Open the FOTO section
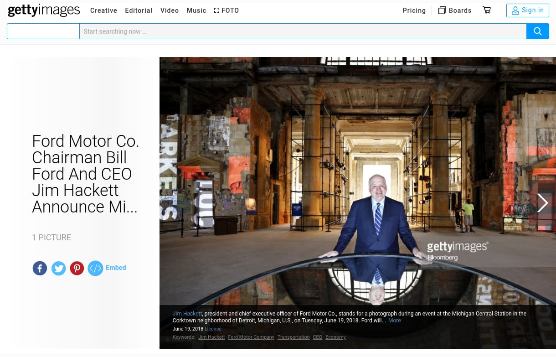556x357 pixels. 227,10
